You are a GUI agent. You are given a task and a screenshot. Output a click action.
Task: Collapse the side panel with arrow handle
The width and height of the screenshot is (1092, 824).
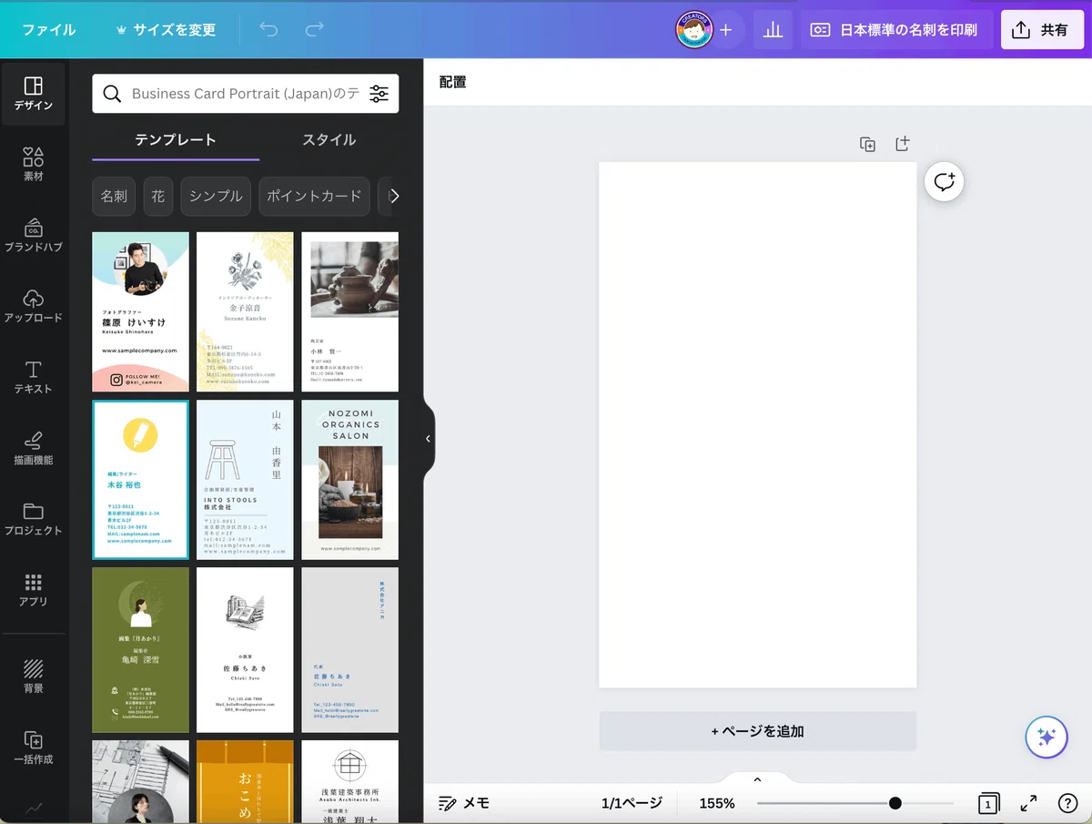[428, 439]
